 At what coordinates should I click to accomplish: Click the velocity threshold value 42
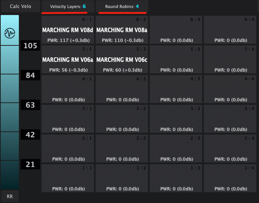click(x=30, y=135)
